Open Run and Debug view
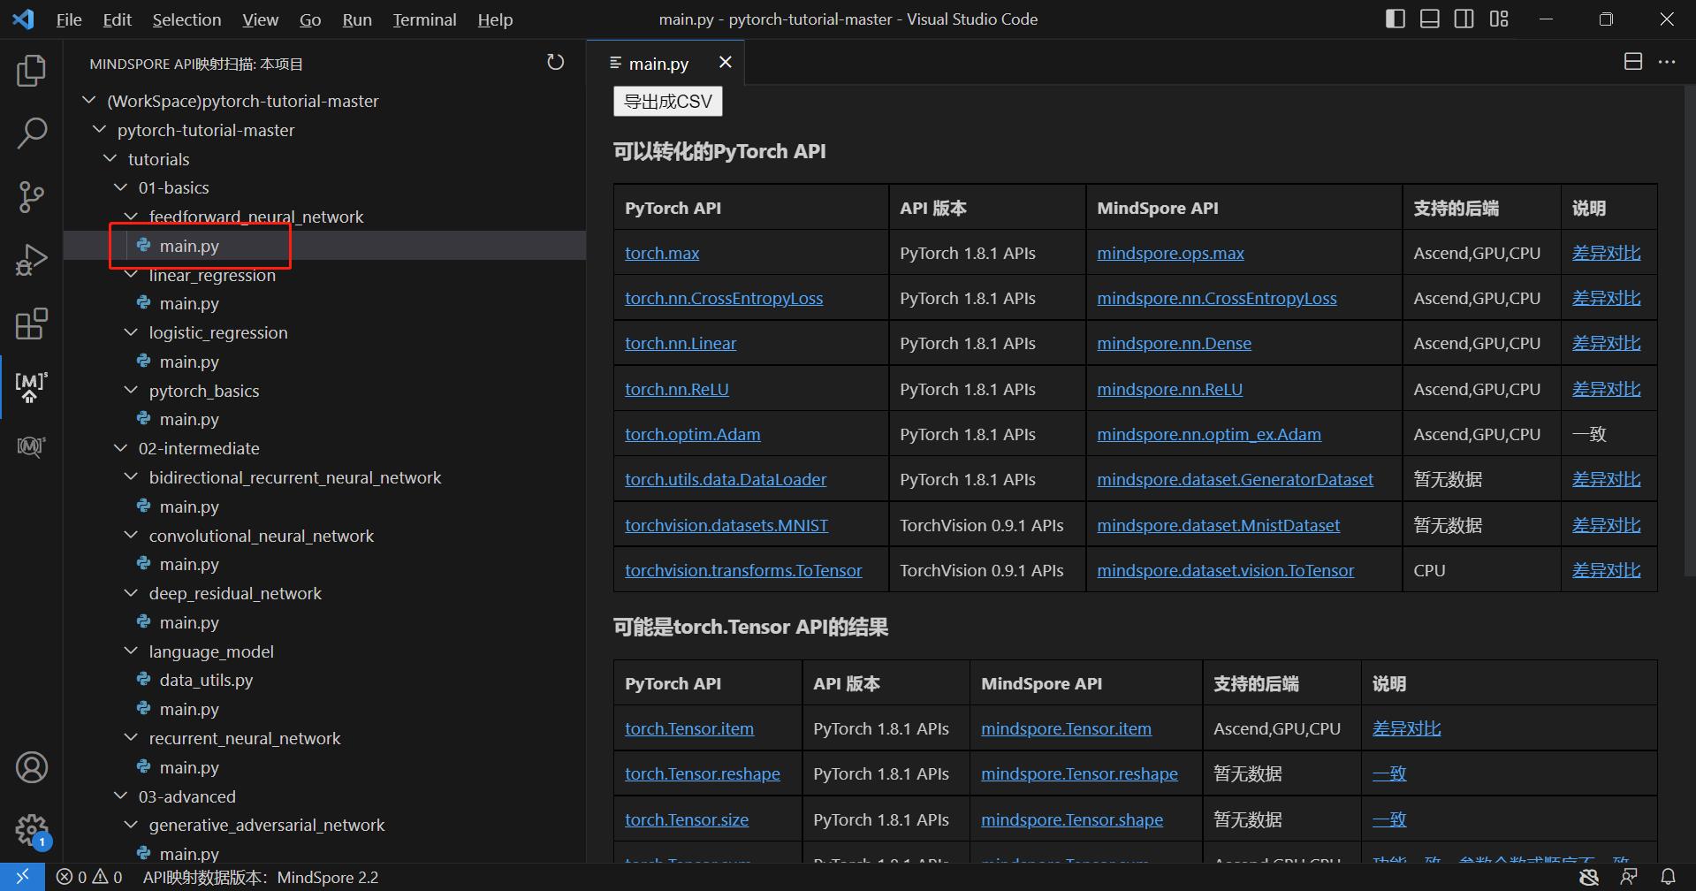This screenshot has height=891, width=1696. (32, 260)
